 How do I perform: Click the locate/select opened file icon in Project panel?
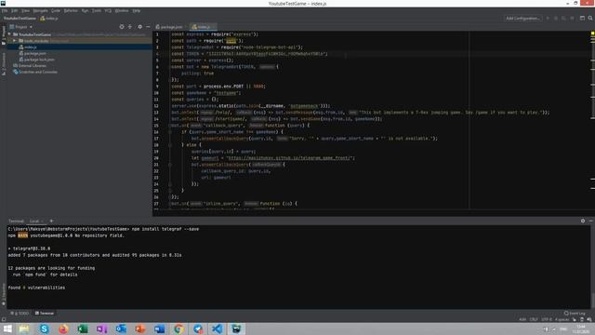coord(122,27)
